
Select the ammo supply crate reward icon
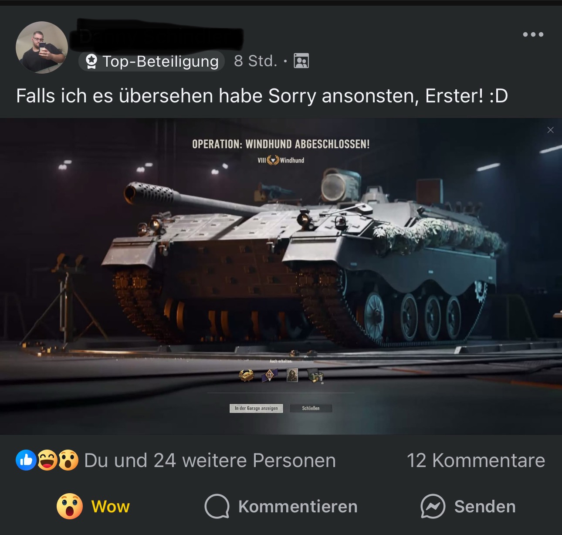pos(316,376)
